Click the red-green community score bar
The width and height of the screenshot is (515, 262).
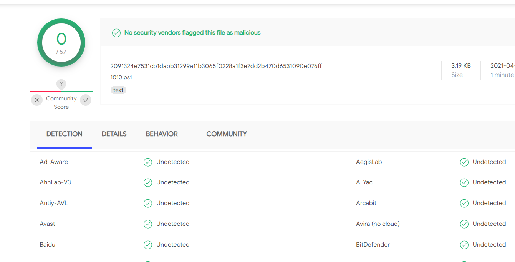tap(61, 92)
